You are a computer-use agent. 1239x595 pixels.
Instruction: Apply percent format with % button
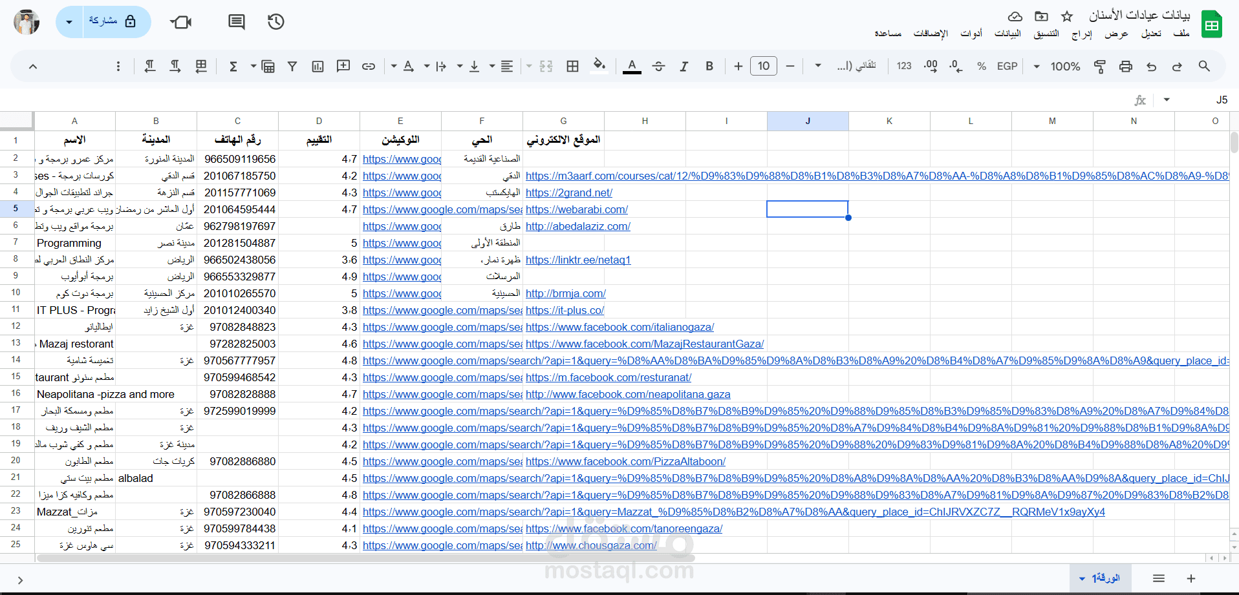pos(982,66)
